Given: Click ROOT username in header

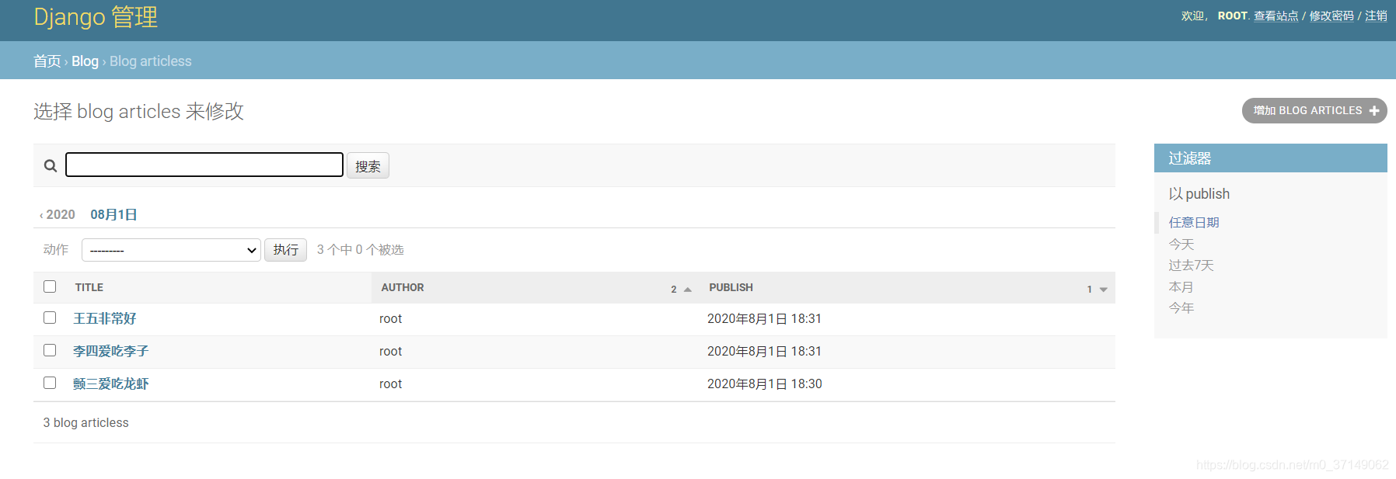Looking at the screenshot, I should [1232, 16].
